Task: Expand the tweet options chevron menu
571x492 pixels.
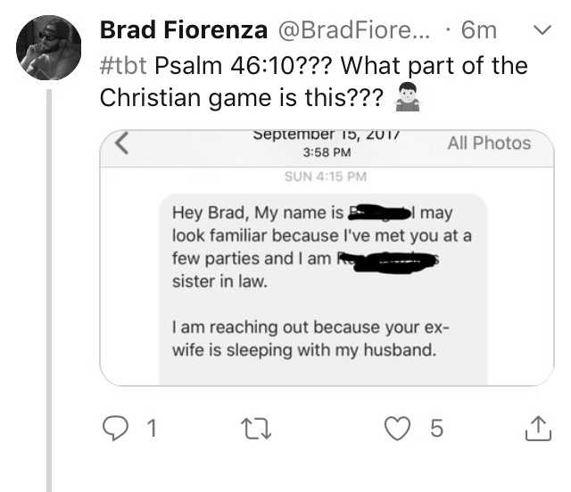Action: (542, 29)
